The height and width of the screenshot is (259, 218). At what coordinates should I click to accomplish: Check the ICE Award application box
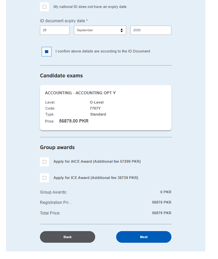(x=45, y=178)
